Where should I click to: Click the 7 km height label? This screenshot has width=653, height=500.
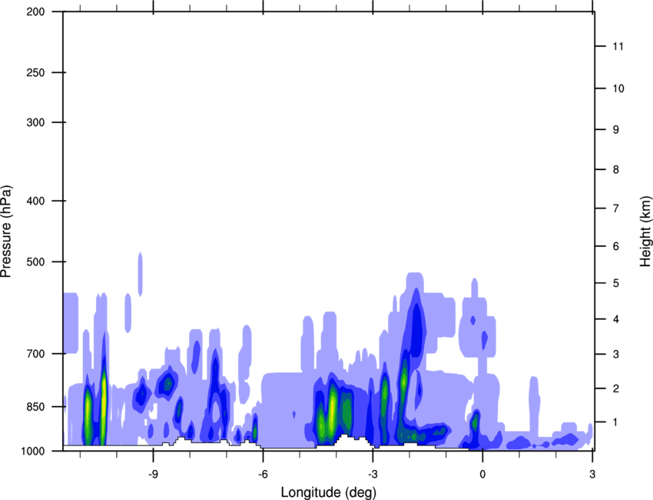615,208
